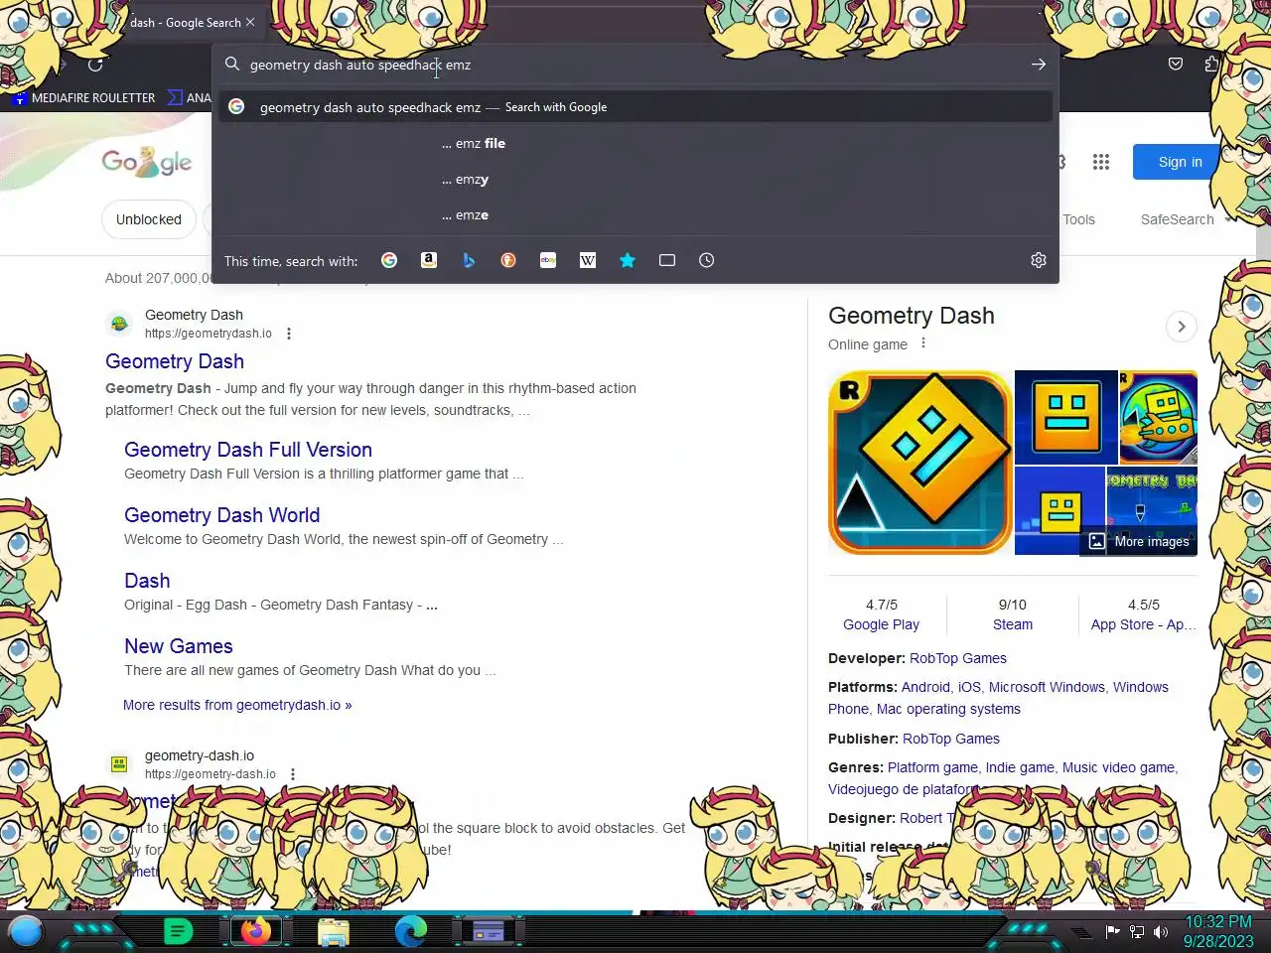Click More results from geometrydash.io
Image resolution: width=1271 pixels, height=953 pixels.
pos(237,705)
